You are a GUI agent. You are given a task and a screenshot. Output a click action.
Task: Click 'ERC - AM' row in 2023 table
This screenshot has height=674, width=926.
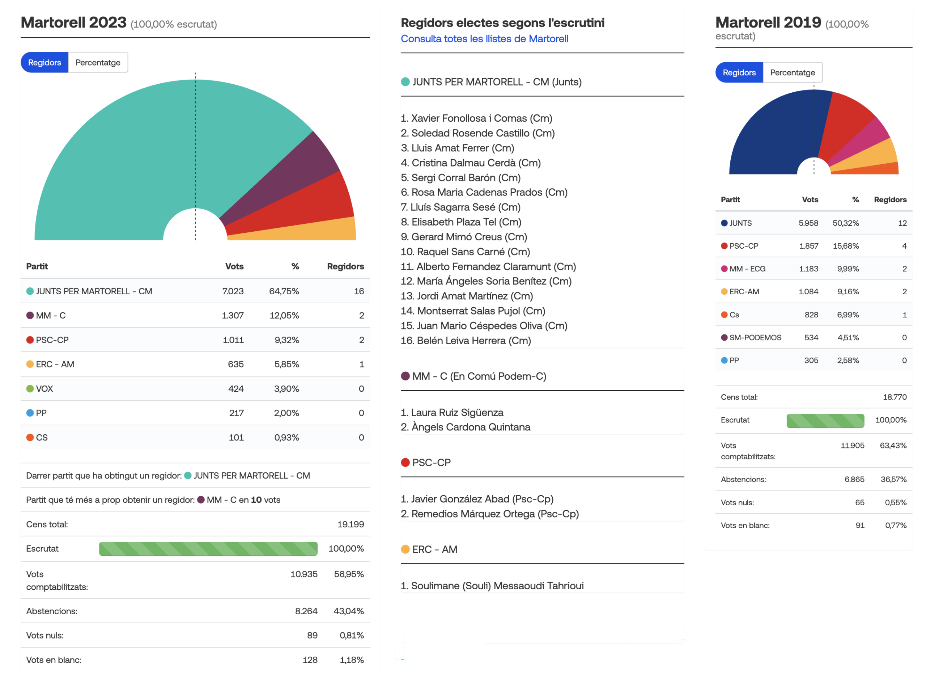pyautogui.click(x=195, y=364)
